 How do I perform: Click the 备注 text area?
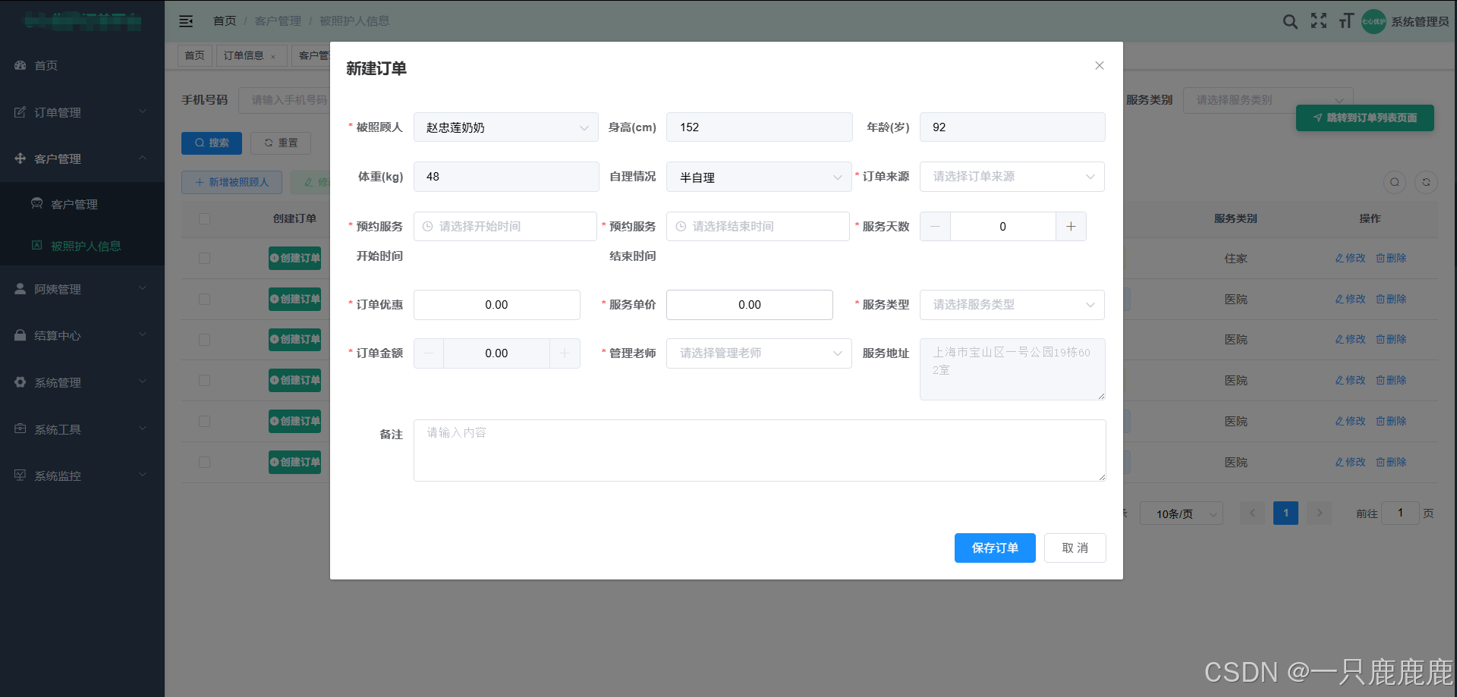(760, 451)
